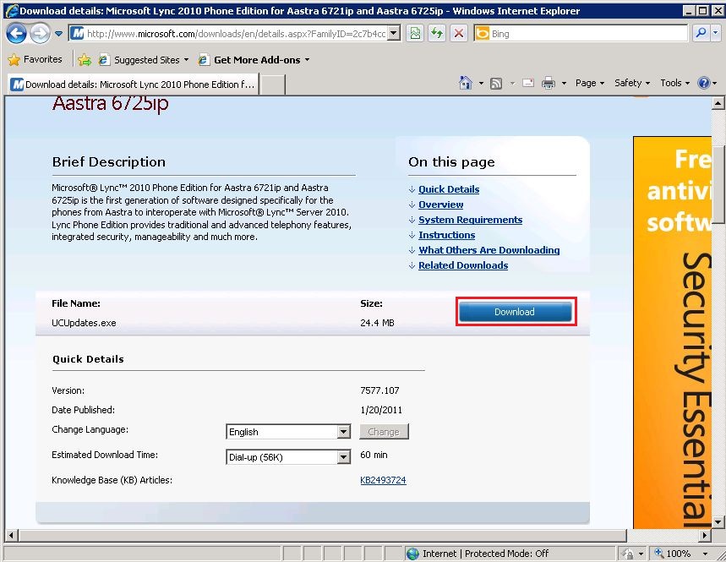Viewport: 726px width, 562px height.
Task: Click UCUpdates.exe file name text
Action: click(84, 323)
